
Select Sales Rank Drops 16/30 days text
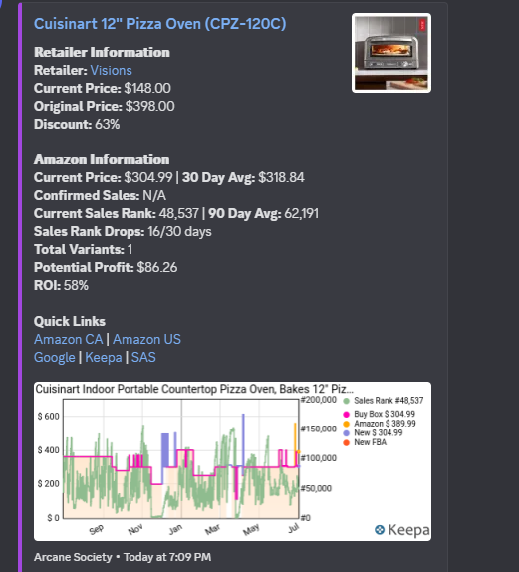click(123, 231)
